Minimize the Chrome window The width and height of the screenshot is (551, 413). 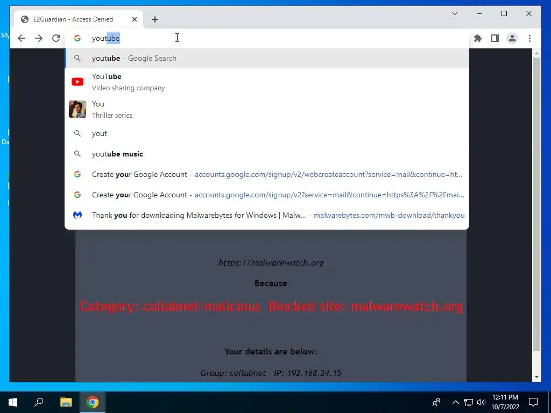pyautogui.click(x=479, y=13)
